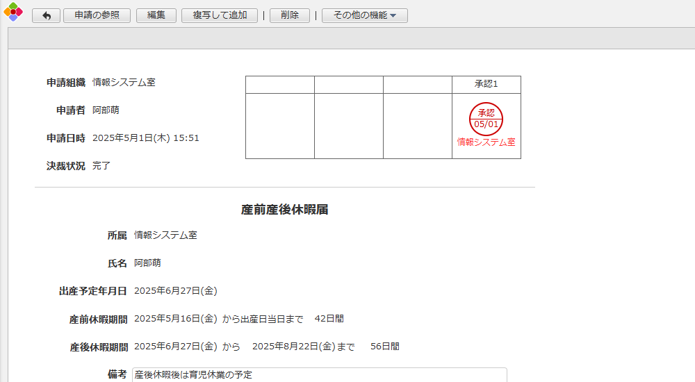The height and width of the screenshot is (382, 695).
Task: Click the 申請日時 timestamp value
Action: (x=146, y=138)
